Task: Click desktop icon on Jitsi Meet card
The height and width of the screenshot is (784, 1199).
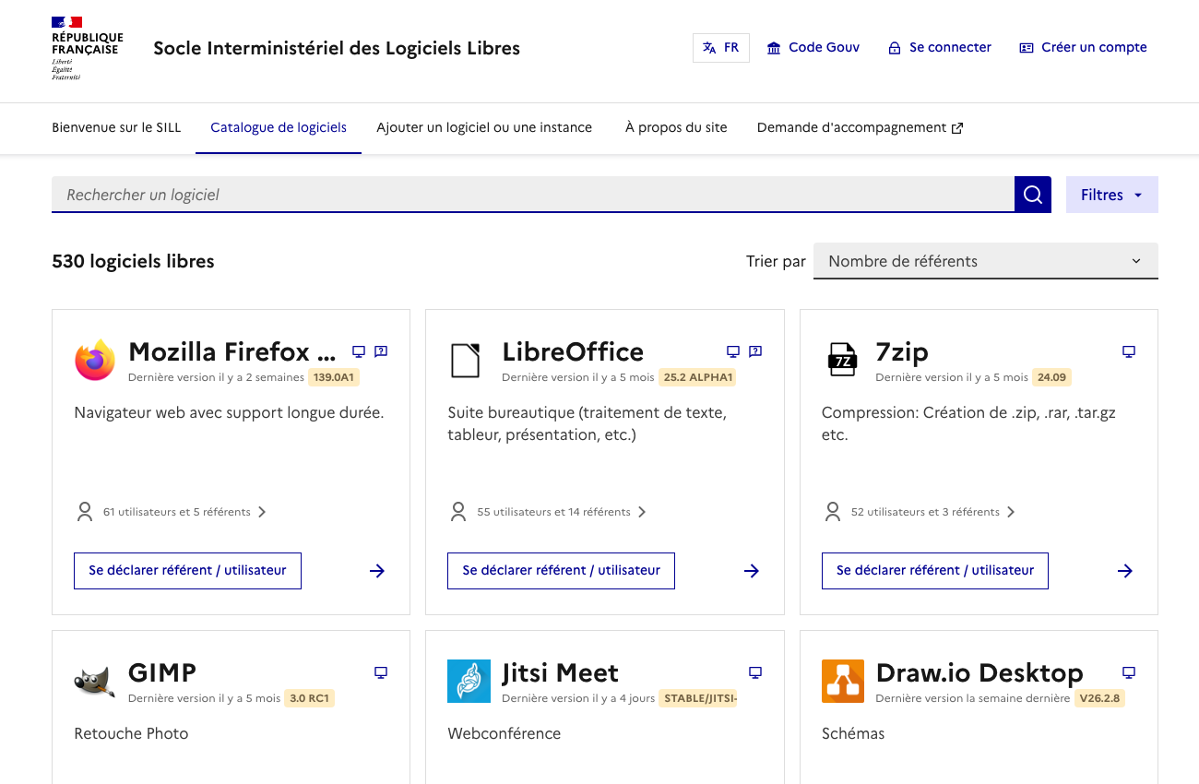Action: (x=755, y=672)
